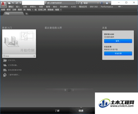Maximize the AutoCAD window

(126, 2)
